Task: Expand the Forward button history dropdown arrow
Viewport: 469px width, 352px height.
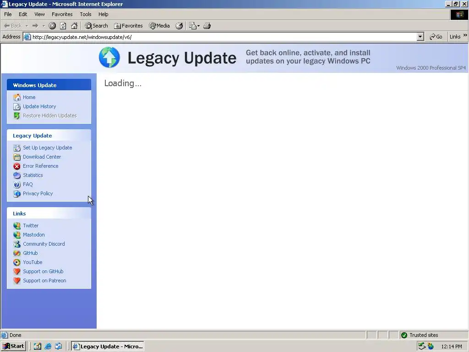Action: click(44, 26)
